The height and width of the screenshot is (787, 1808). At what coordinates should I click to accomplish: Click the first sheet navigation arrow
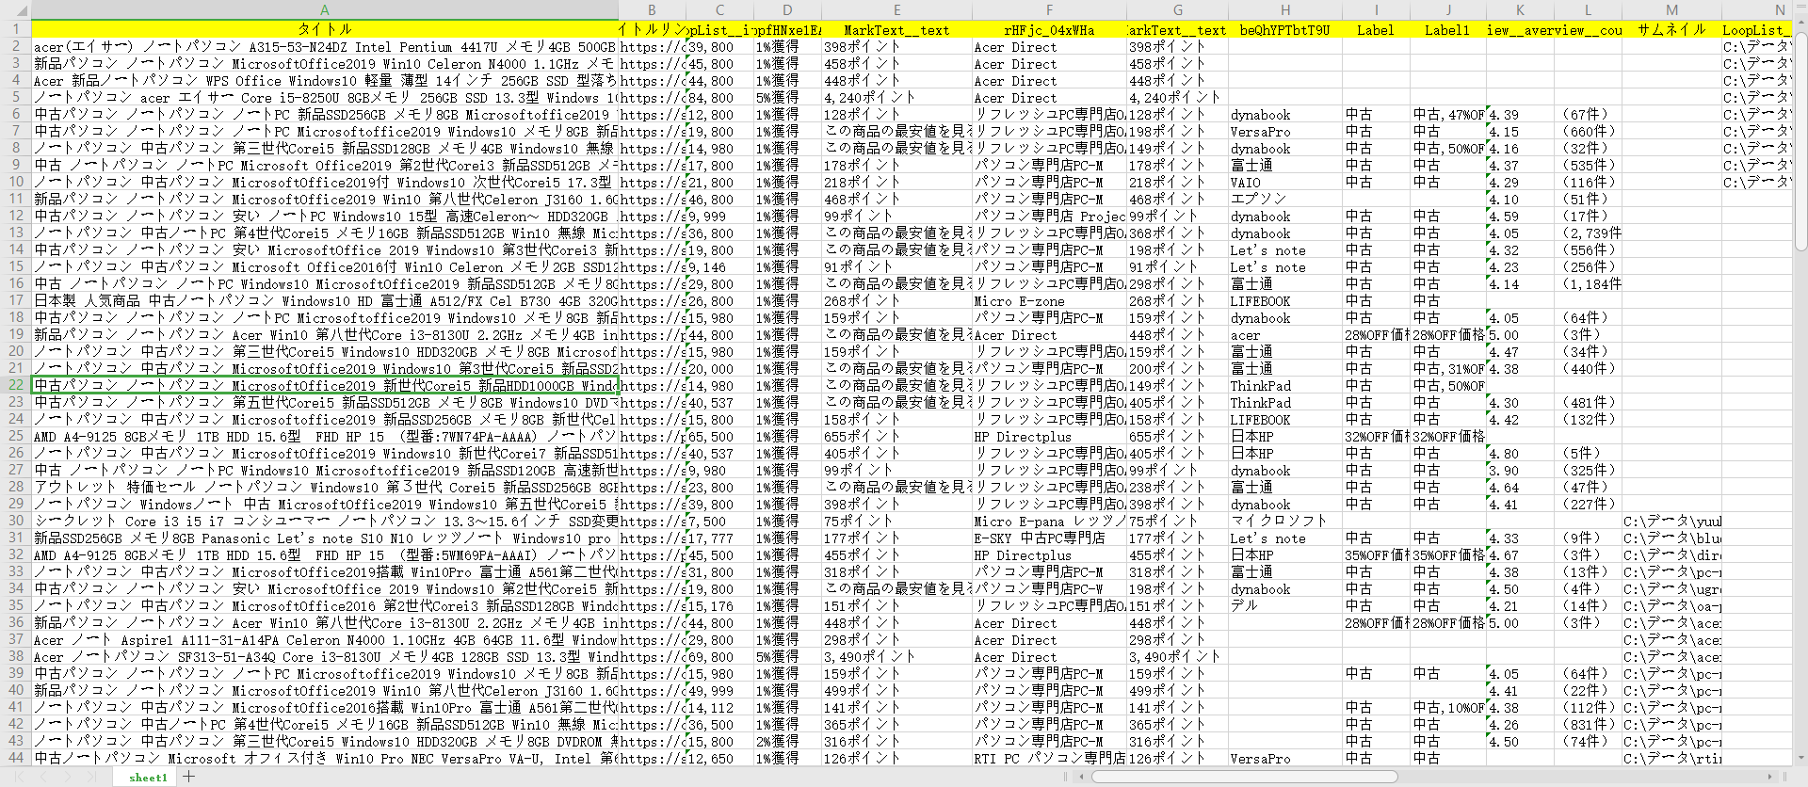pos(22,777)
